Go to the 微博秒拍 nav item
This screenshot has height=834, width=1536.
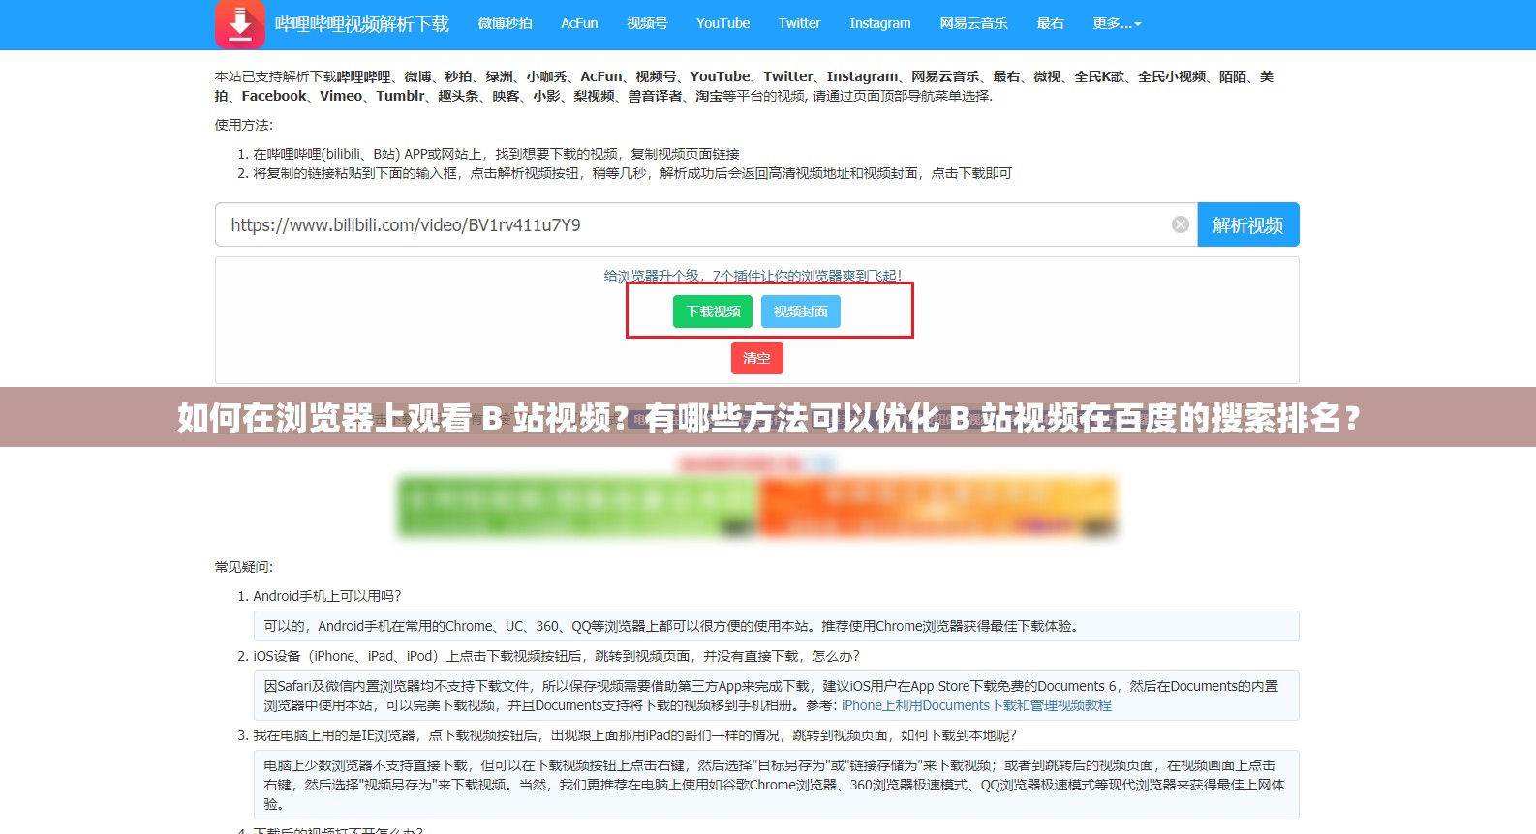point(505,23)
